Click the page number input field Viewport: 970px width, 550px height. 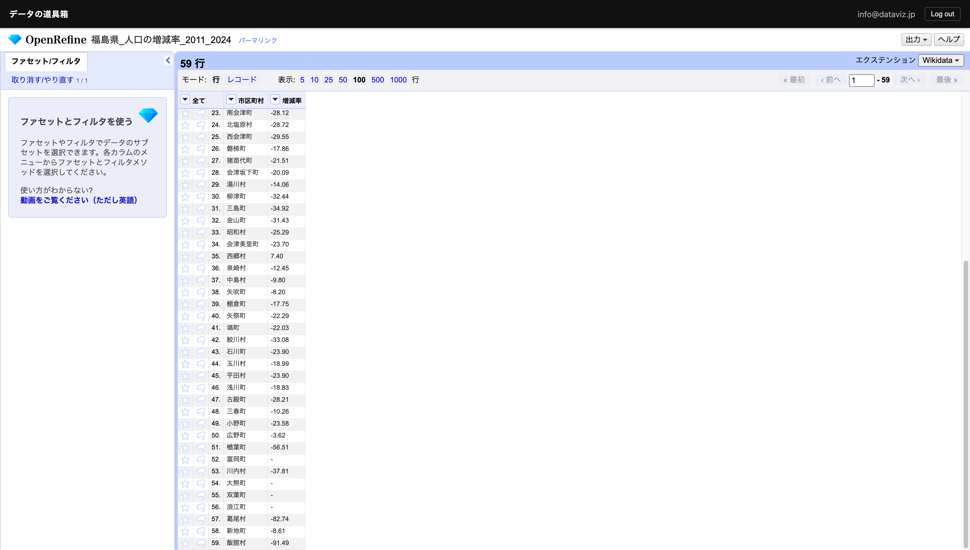click(x=861, y=80)
